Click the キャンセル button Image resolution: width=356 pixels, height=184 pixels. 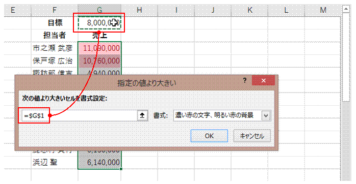pyautogui.click(x=252, y=136)
